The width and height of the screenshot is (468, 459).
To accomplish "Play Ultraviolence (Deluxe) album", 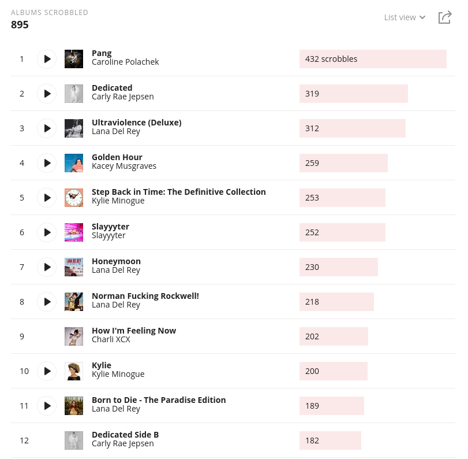I will 47,128.
